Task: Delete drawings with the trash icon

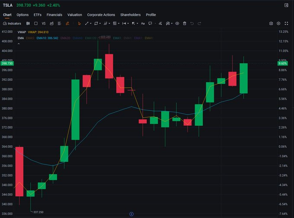Action: click(x=185, y=23)
